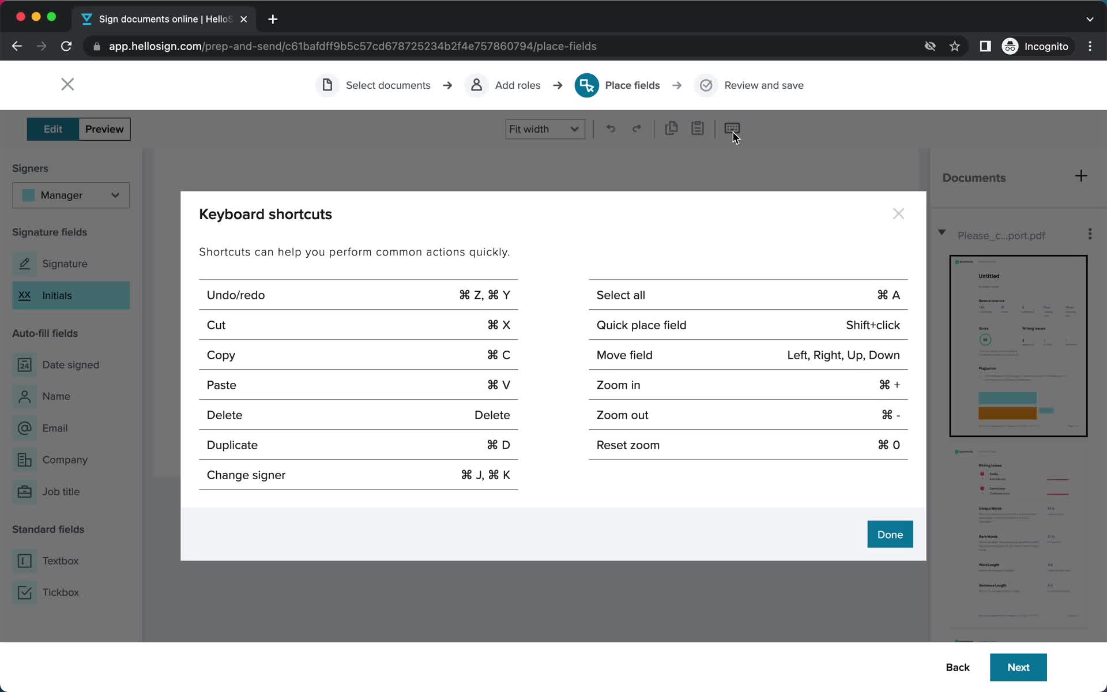1107x692 pixels.
Task: Click the paste special toolbar icon
Action: (x=698, y=129)
